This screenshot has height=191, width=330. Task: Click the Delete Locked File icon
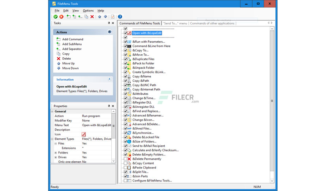click(129, 137)
